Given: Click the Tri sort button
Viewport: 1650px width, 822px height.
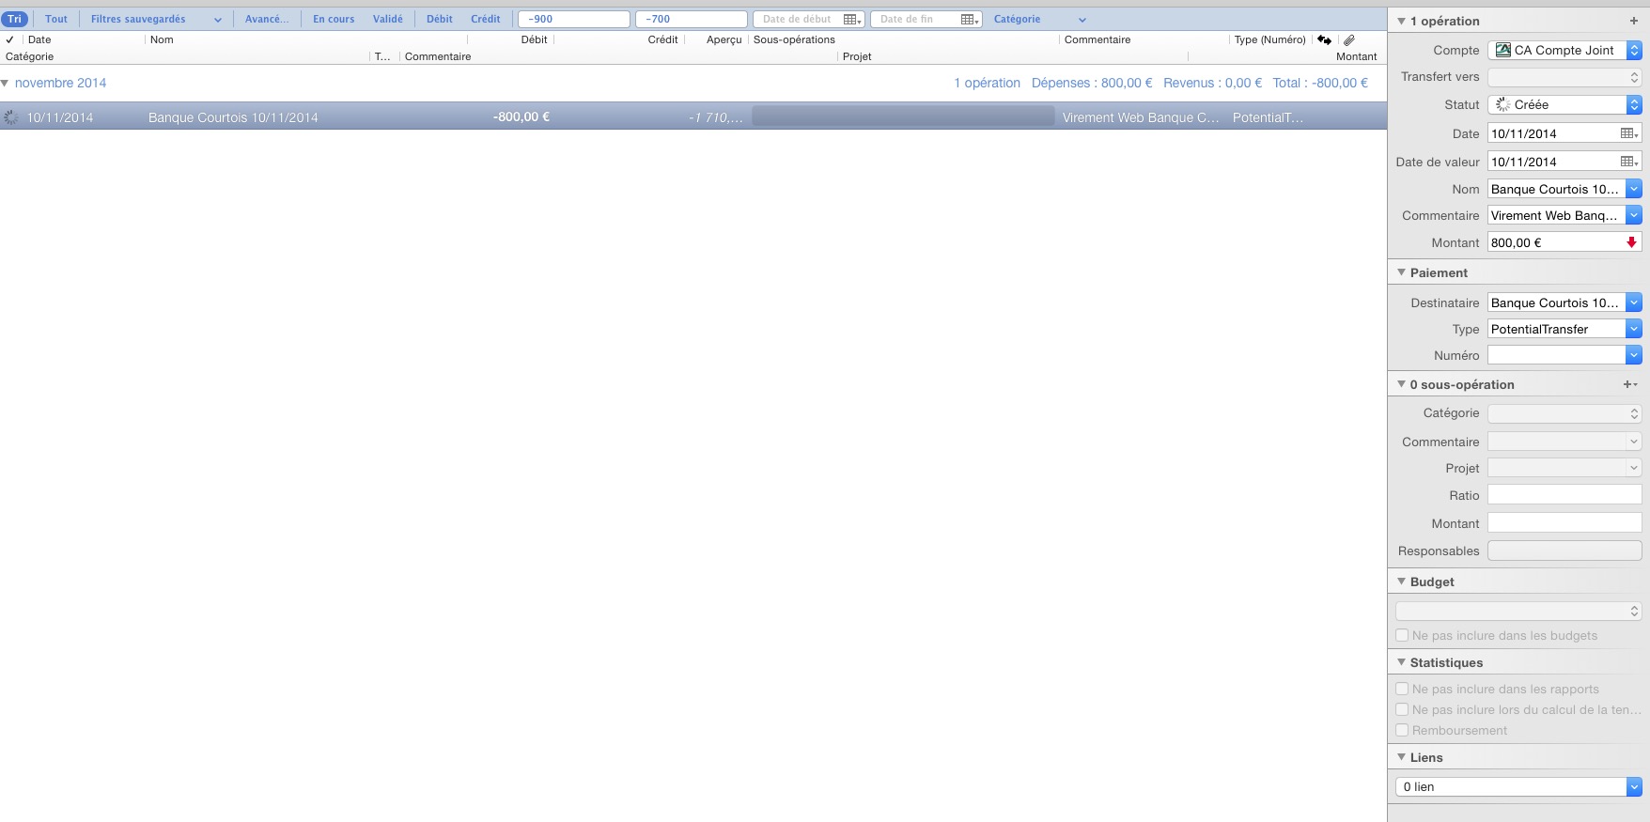Looking at the screenshot, I should click(x=15, y=19).
